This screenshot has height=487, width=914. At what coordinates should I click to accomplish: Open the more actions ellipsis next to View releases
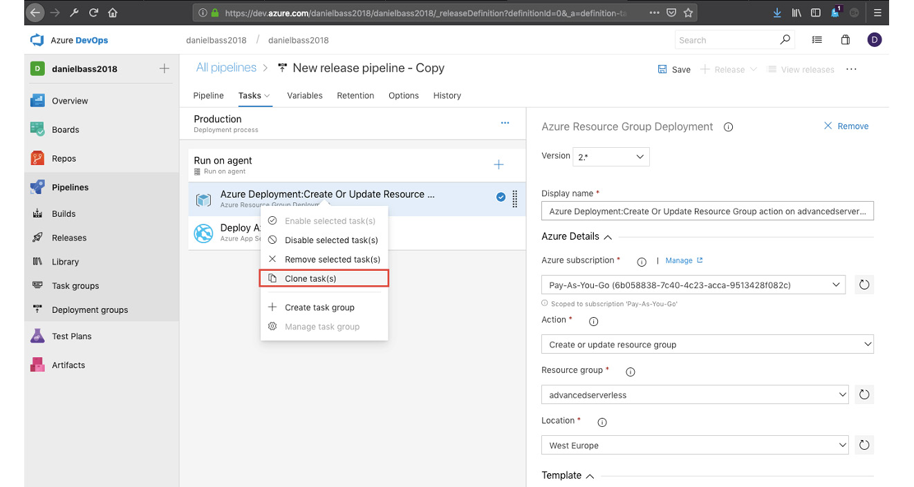(852, 70)
